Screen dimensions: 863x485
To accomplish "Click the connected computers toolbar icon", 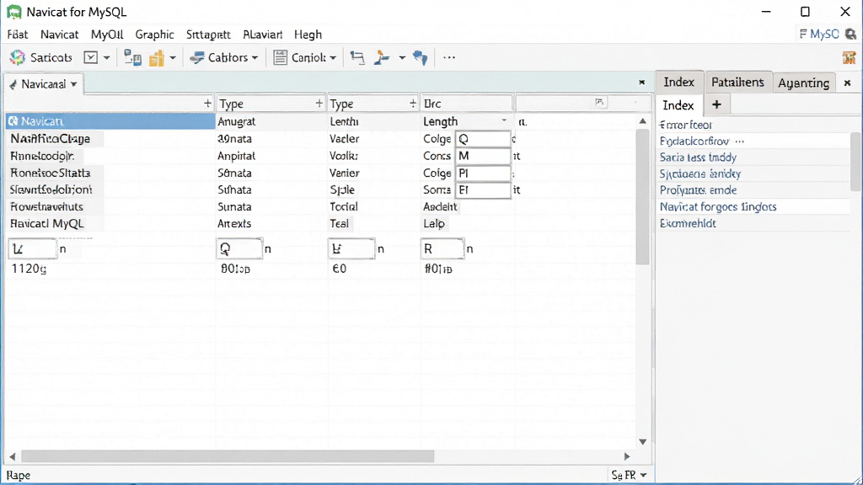I will click(x=132, y=57).
